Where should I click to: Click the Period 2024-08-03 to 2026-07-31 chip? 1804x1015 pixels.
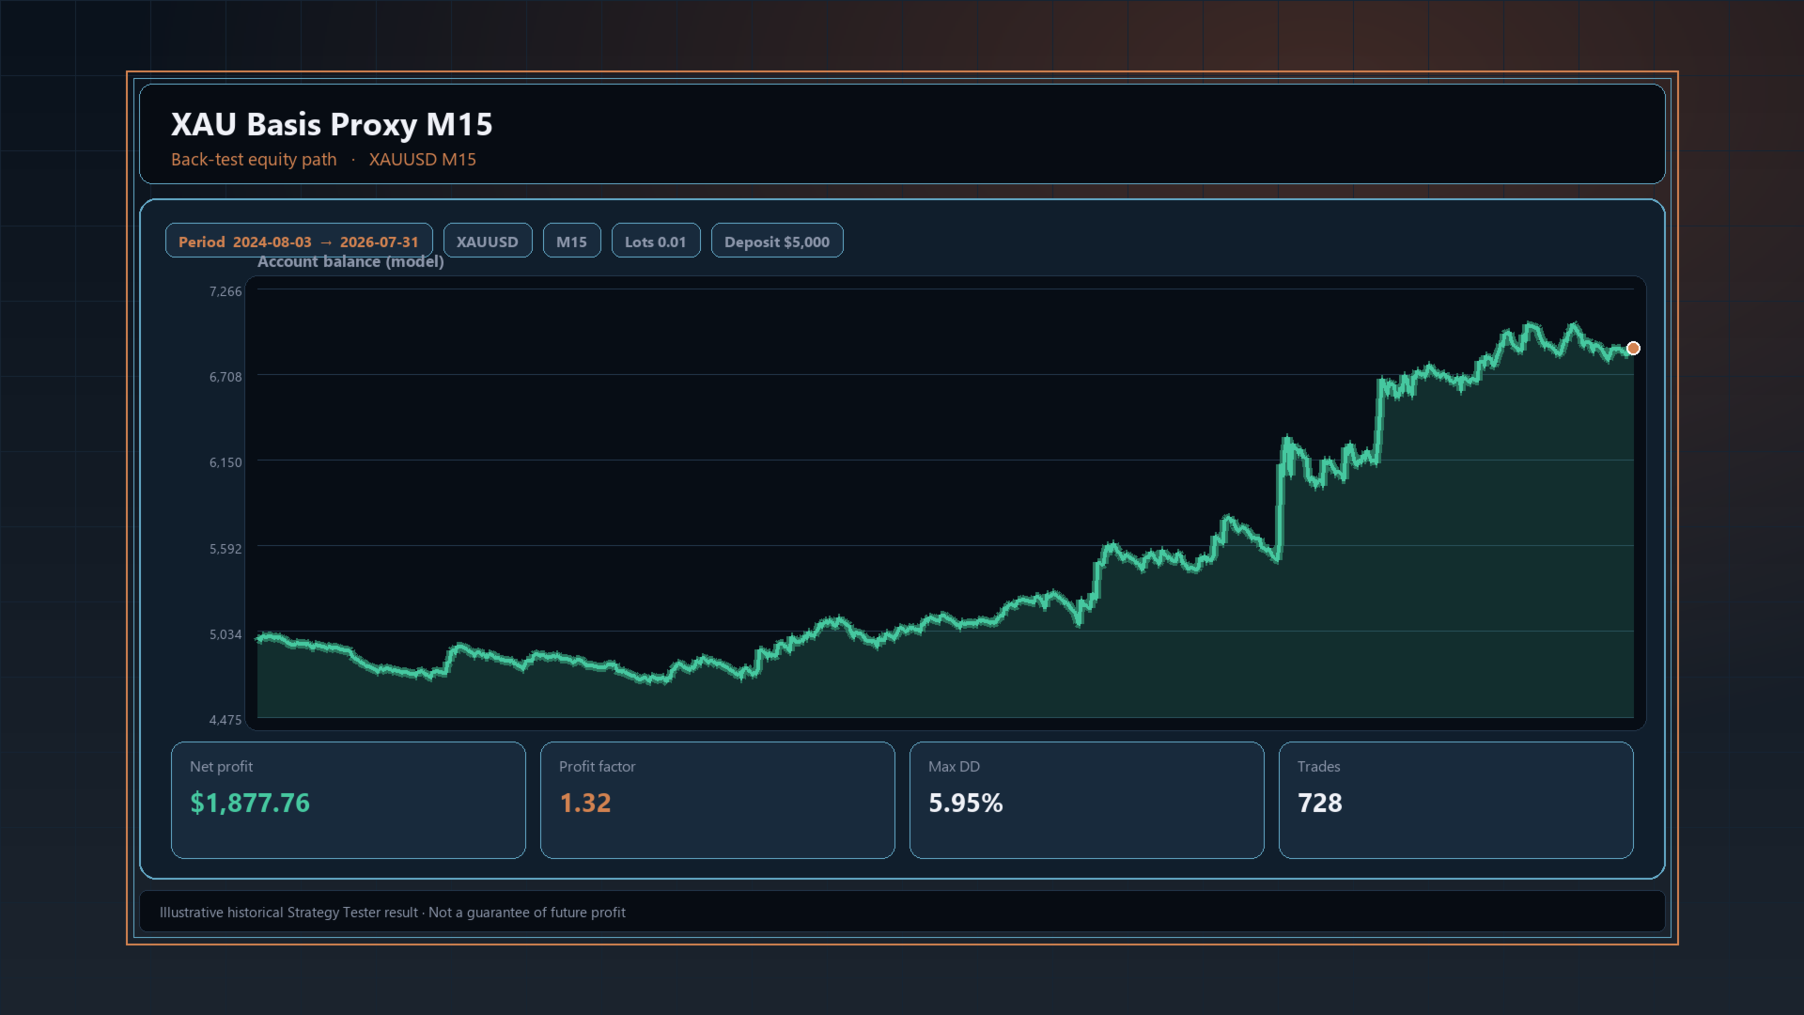point(299,241)
